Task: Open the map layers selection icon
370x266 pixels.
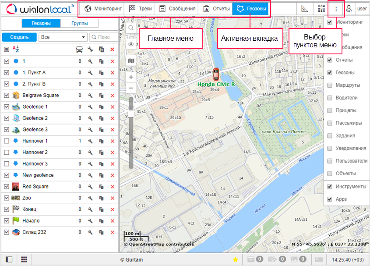Action: (130, 60)
